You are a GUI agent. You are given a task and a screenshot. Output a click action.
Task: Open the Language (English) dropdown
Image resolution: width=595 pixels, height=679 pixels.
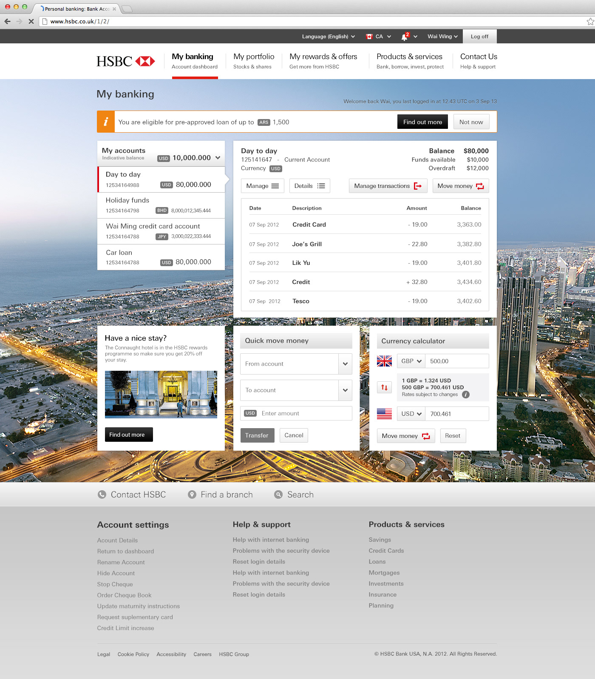(x=328, y=37)
